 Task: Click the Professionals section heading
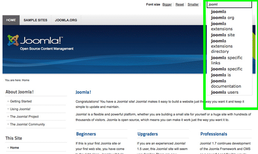[x=214, y=134]
